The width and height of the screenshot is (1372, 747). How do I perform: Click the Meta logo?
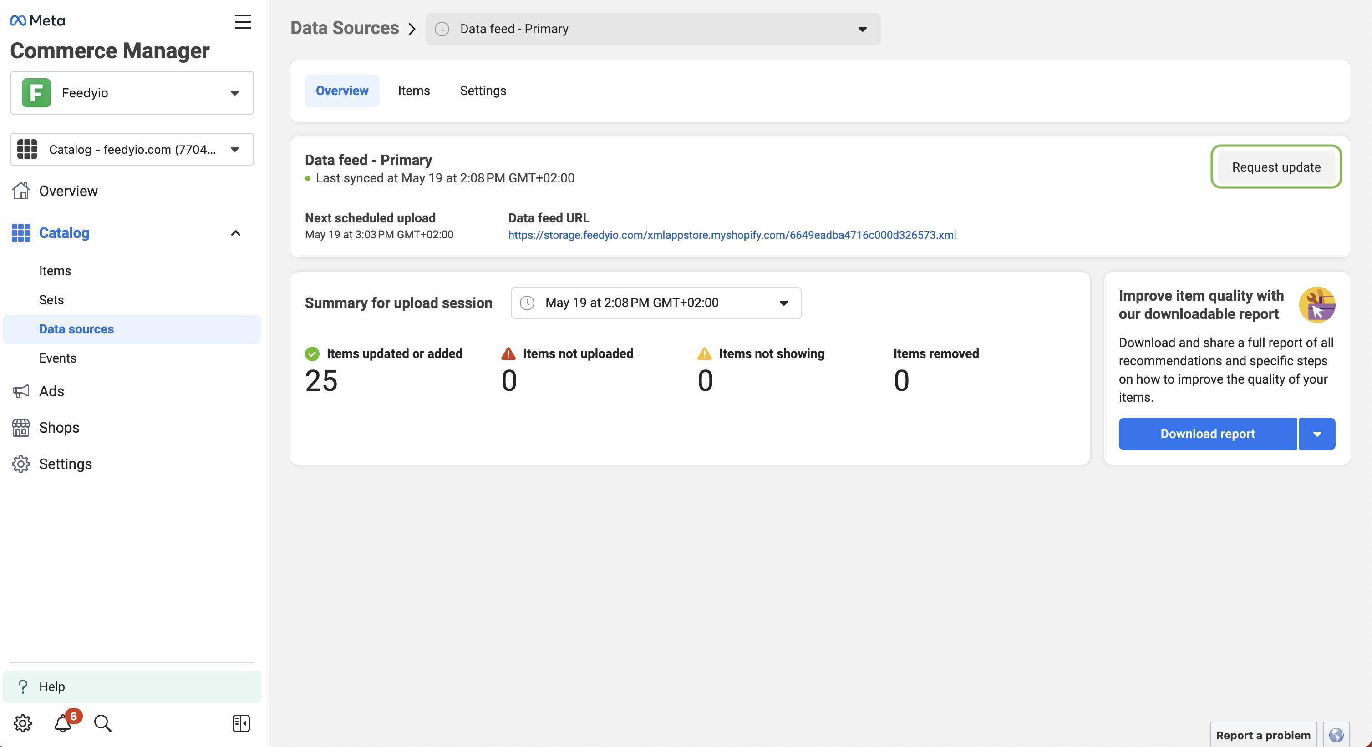(x=37, y=20)
